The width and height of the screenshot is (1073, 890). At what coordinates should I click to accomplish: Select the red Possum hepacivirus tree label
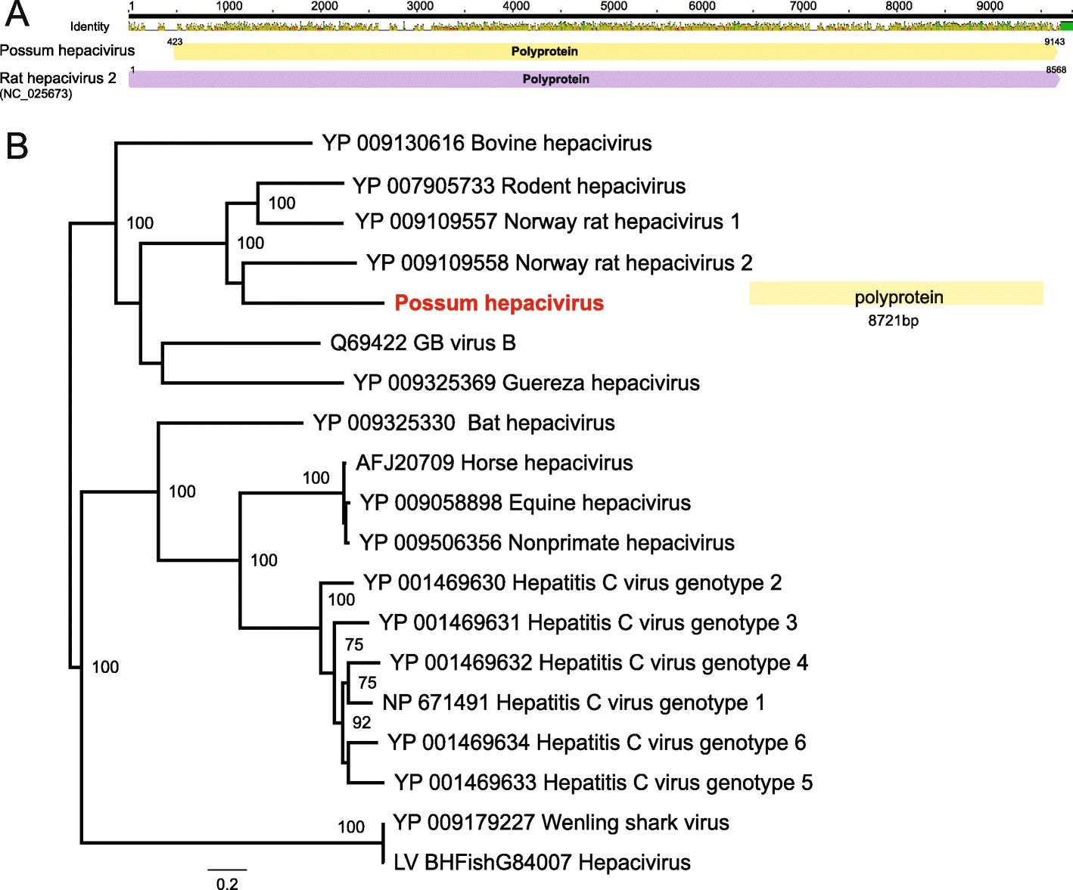point(499,303)
